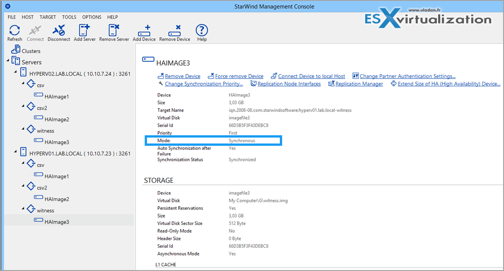Click the Remove Device toolbar icon
The width and height of the screenshot is (504, 271).
pyautogui.click(x=174, y=31)
